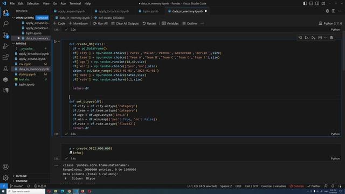Open styling.ipynb in the file tree
Viewport: 345px width, 194px height.
(27, 74)
